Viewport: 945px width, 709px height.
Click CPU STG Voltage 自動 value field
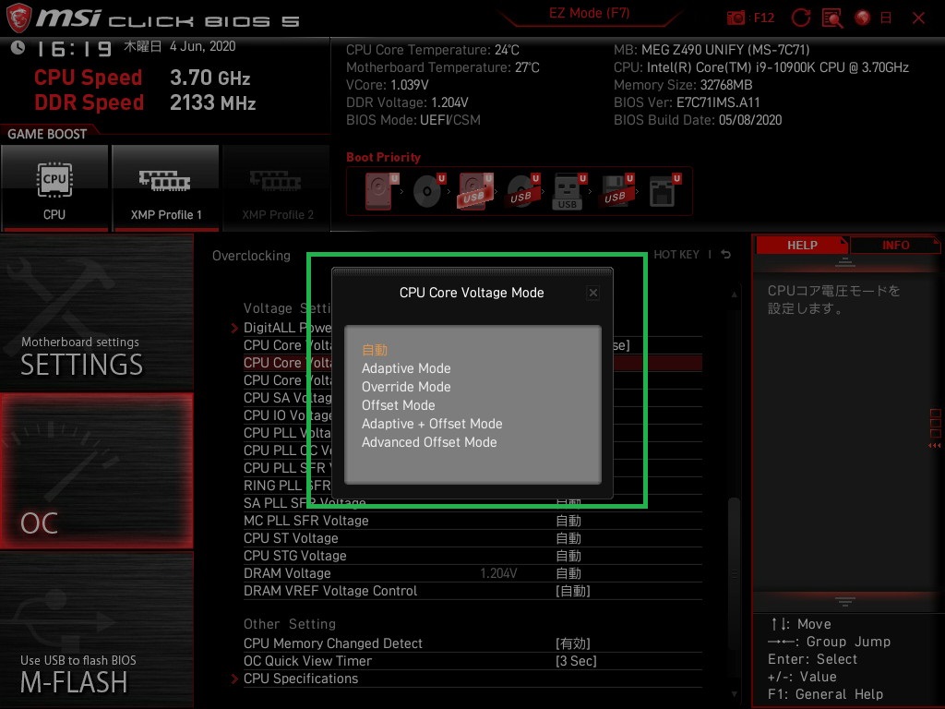(568, 556)
